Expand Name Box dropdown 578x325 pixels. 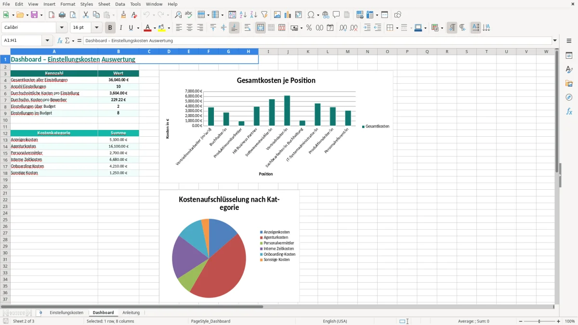(x=47, y=40)
